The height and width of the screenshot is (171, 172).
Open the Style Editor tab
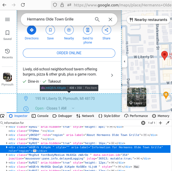[109, 116]
